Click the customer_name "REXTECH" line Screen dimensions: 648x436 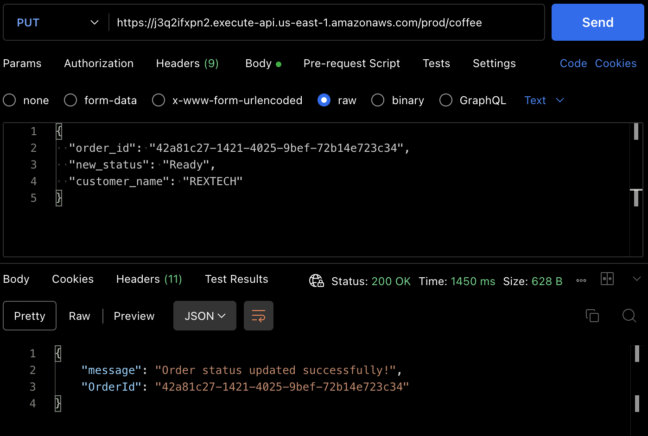pyautogui.click(x=155, y=181)
